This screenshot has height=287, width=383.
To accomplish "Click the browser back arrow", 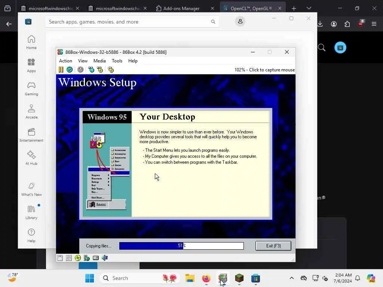I will pos(9,24).
